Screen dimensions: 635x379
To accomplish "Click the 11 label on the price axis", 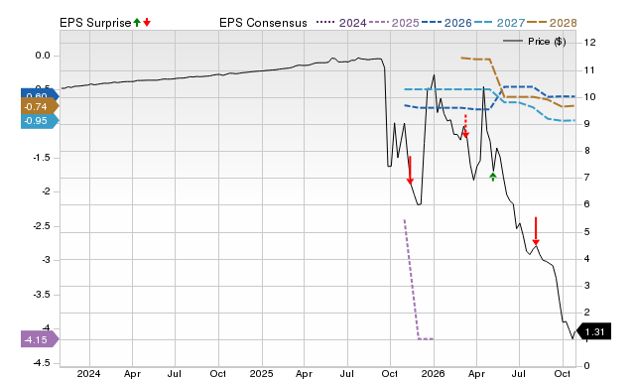I will 590,70.
